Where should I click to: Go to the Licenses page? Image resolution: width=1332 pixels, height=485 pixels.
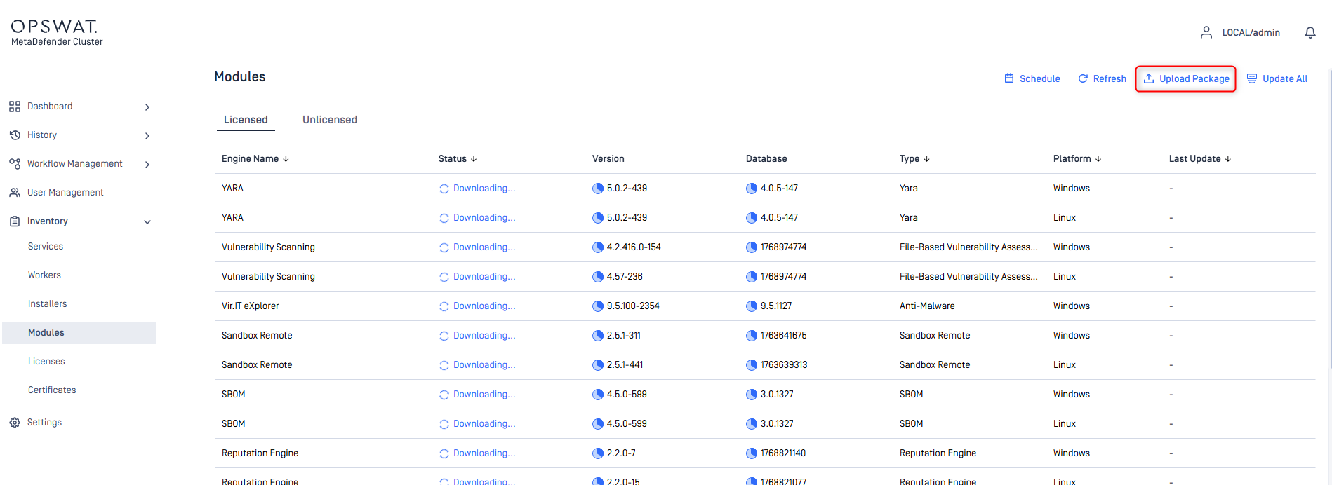click(46, 362)
